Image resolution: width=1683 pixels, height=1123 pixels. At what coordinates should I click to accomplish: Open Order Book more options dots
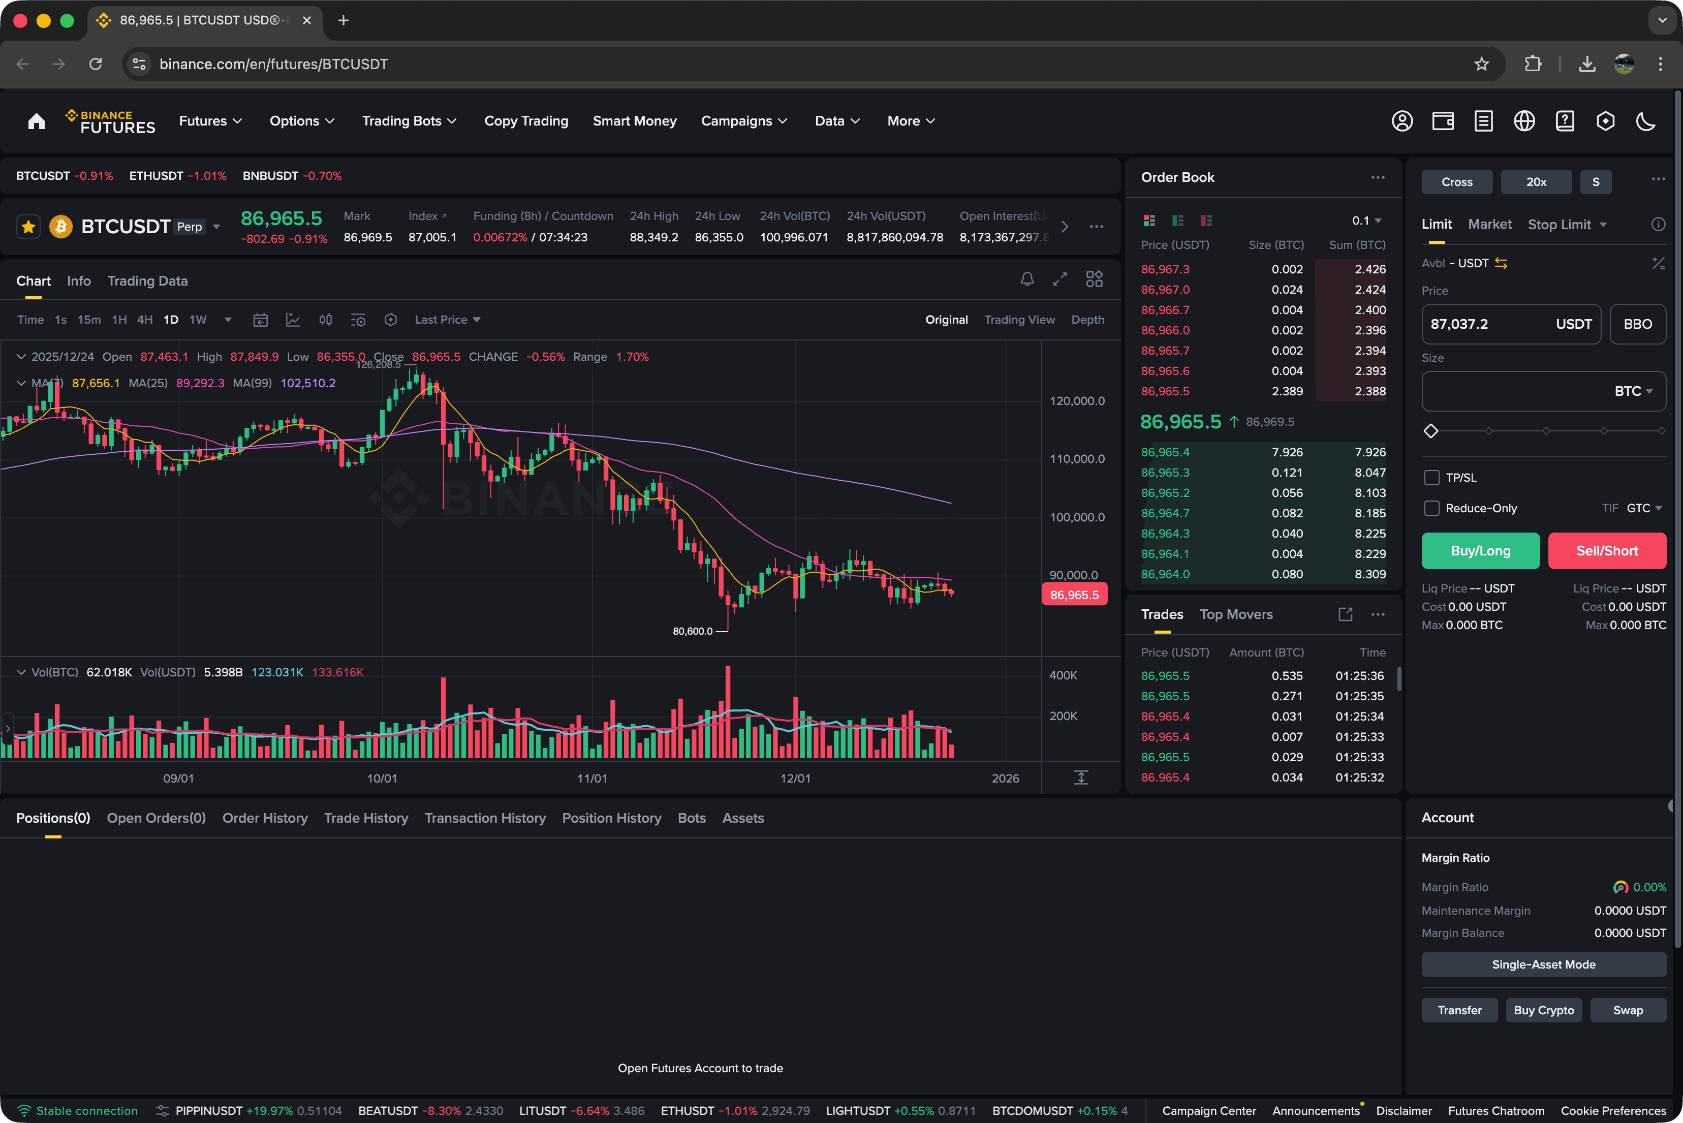[1378, 178]
